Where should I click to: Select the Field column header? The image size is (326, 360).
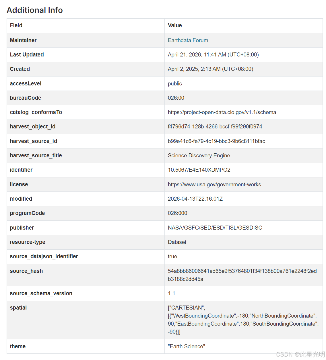16,26
